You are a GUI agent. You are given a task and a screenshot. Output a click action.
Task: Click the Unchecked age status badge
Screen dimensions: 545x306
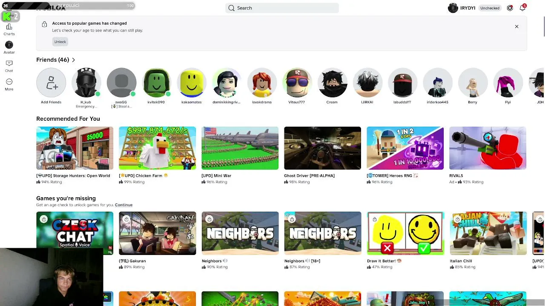490,8
